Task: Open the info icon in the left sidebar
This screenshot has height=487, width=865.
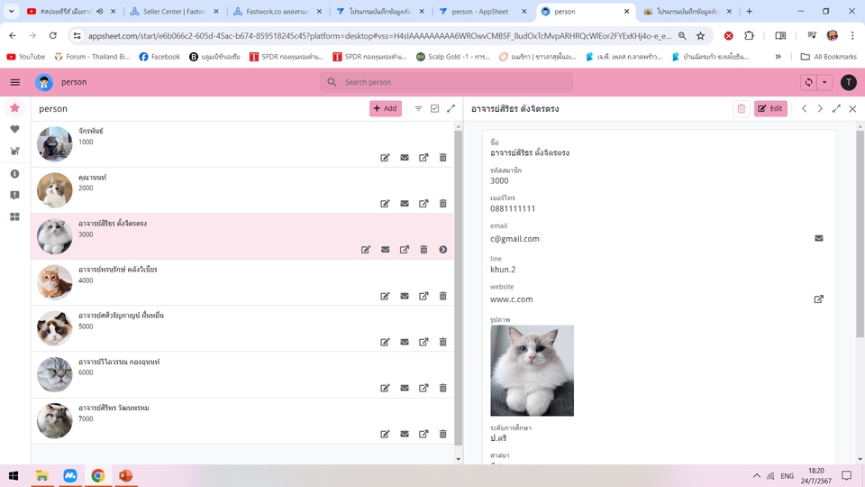Action: tap(15, 174)
